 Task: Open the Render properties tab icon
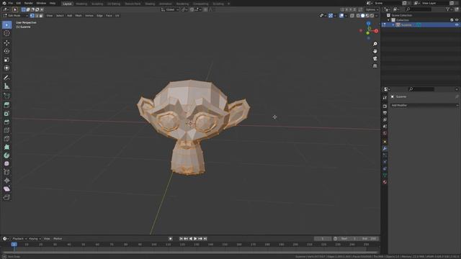click(385, 106)
